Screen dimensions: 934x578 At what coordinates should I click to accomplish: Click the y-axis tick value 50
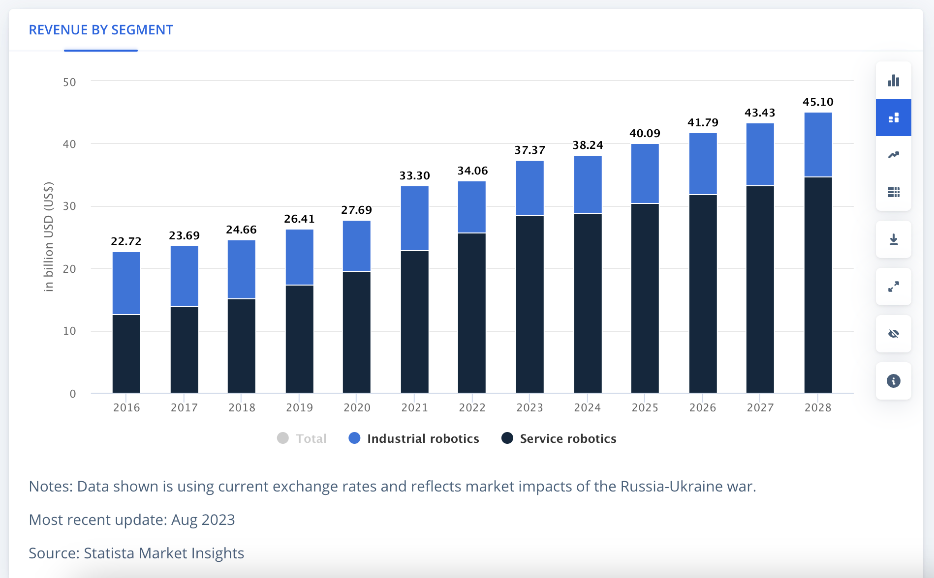click(69, 82)
